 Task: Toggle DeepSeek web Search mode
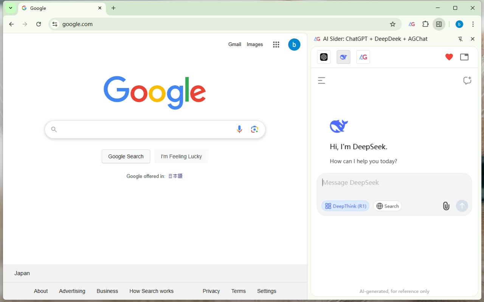[x=387, y=206]
